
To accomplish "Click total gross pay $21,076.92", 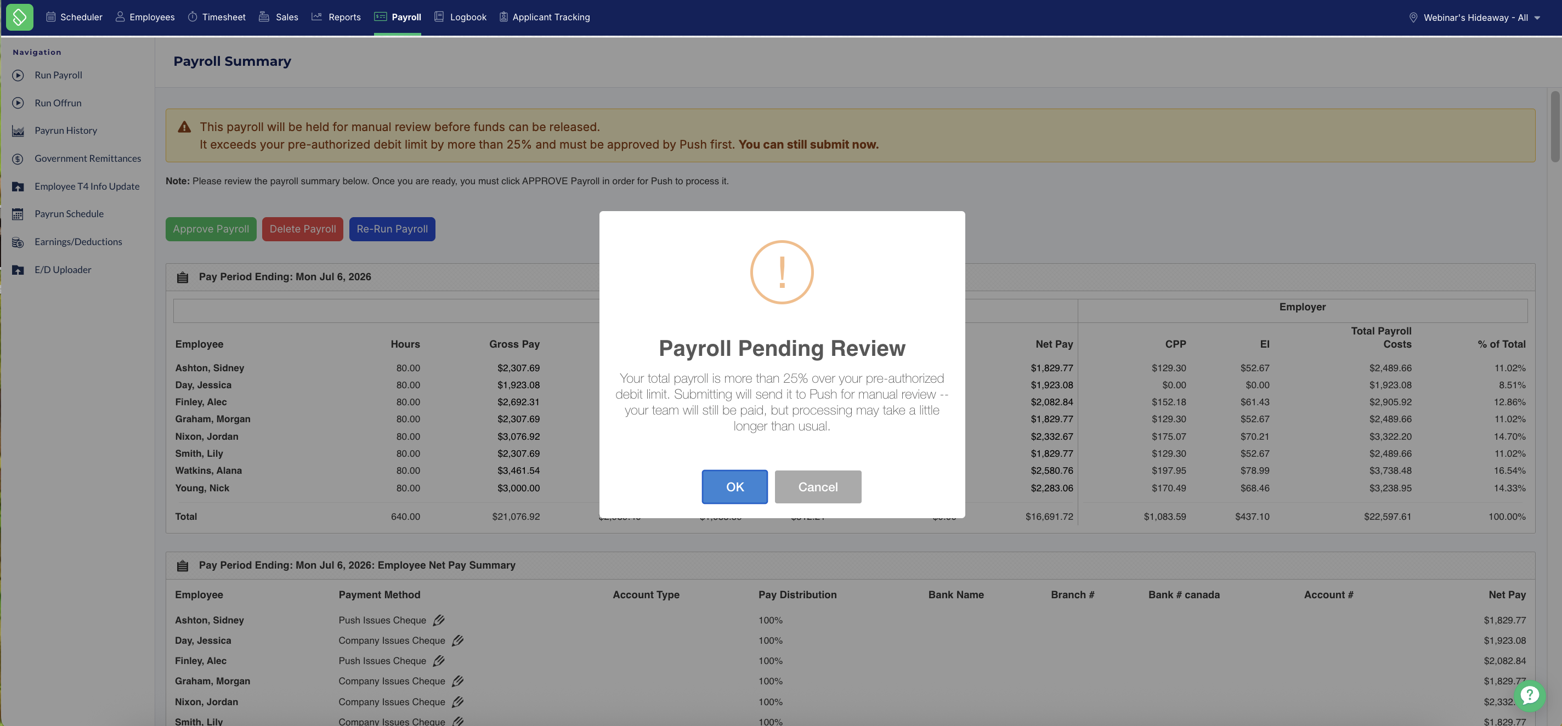I will 516,517.
